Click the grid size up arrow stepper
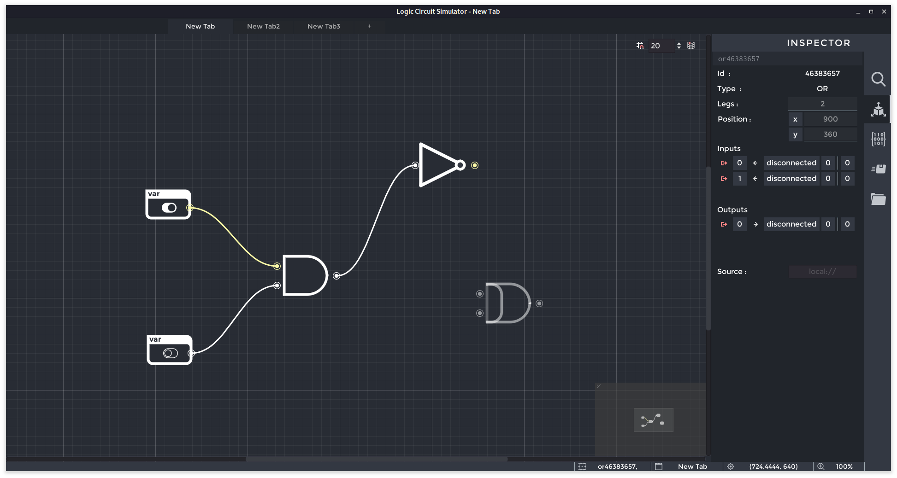Screen dimensions: 897x478 (x=679, y=43)
